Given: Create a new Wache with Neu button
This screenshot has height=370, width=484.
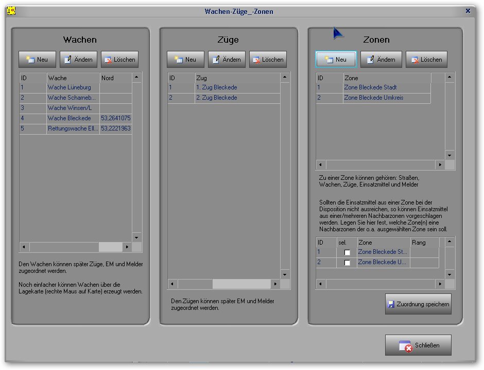Looking at the screenshot, I should (x=38, y=60).
